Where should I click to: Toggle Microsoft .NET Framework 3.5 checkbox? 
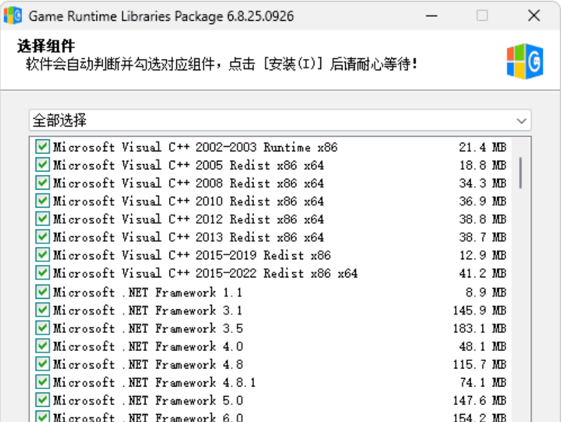point(42,328)
